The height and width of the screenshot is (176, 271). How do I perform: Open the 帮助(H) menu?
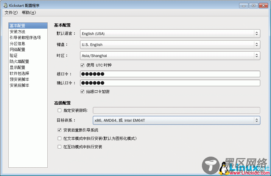click(29, 13)
